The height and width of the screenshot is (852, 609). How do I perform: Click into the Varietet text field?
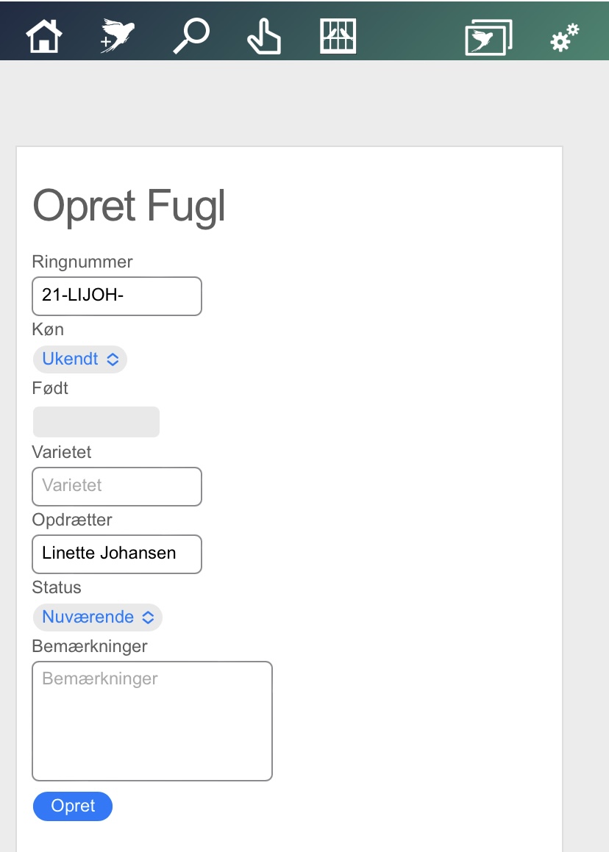(117, 487)
